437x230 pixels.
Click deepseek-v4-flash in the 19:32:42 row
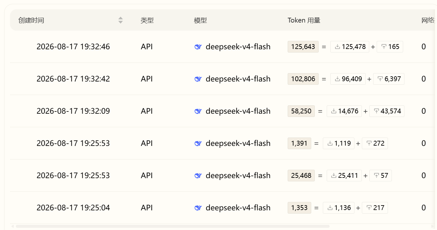click(238, 79)
